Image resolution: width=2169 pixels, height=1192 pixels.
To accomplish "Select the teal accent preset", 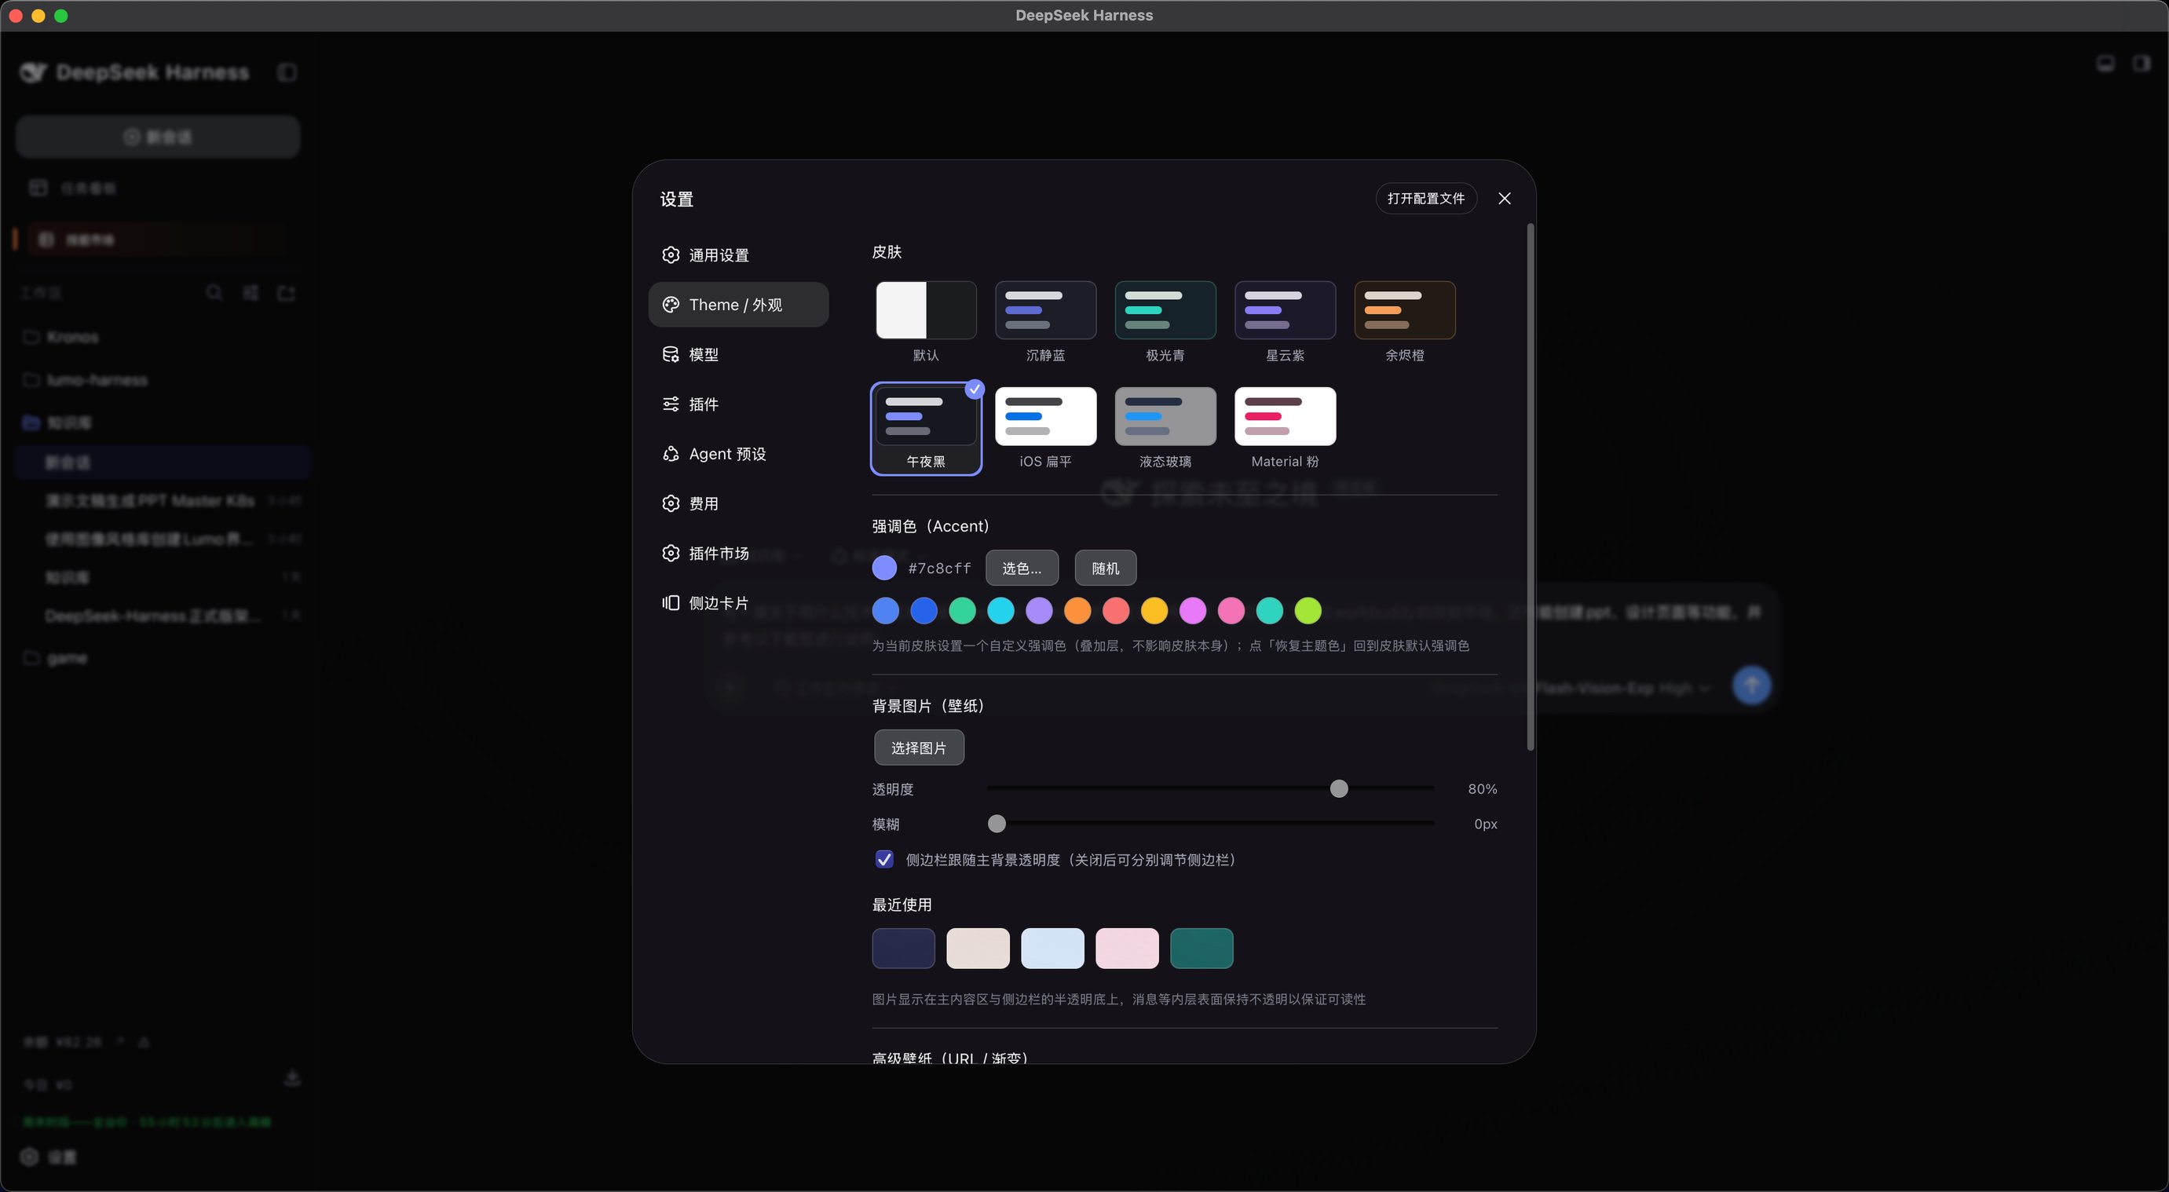I will point(1270,611).
